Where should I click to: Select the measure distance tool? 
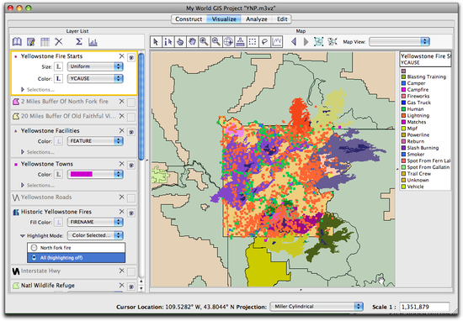pyautogui.click(x=277, y=41)
